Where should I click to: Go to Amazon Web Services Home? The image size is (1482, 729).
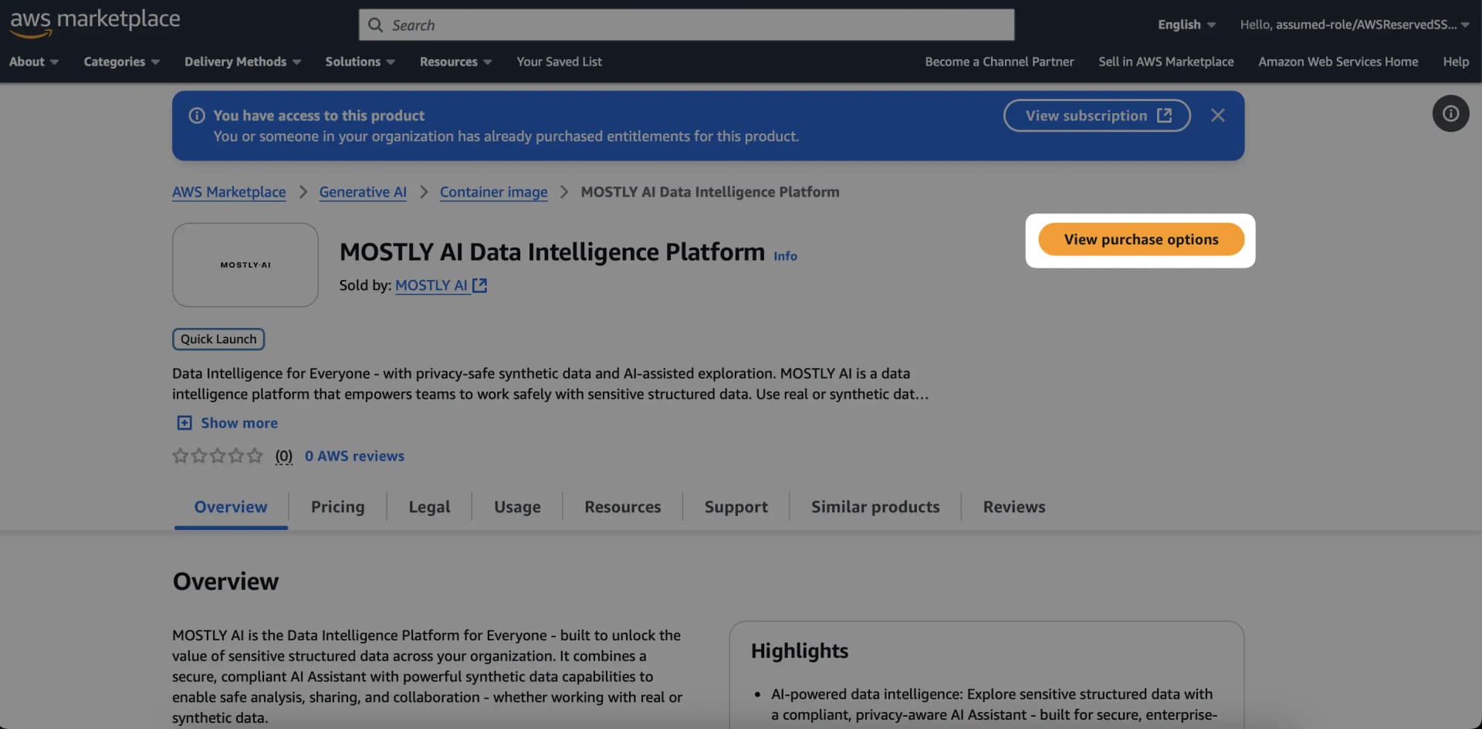pos(1338,62)
